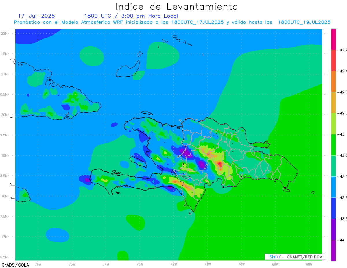This screenshot has width=347, height=268.
Task: Select the red legend swatch below -42.2
Action: pyautogui.click(x=333, y=60)
